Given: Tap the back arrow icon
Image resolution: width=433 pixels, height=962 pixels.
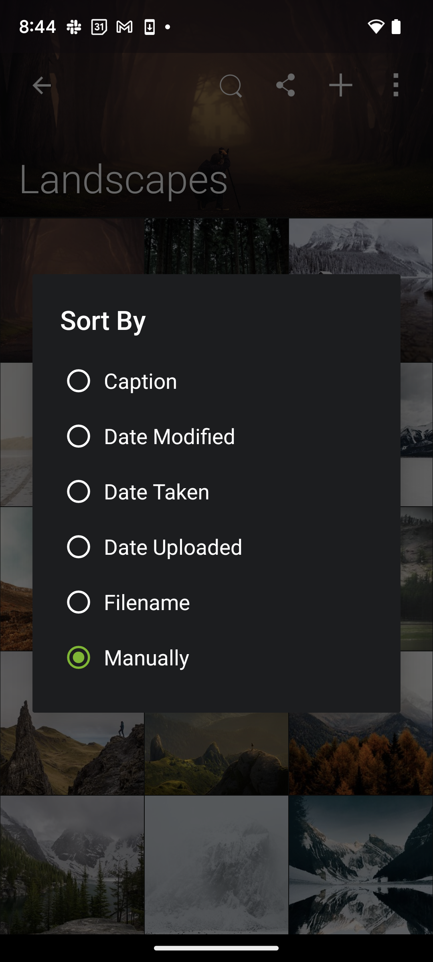Looking at the screenshot, I should (x=42, y=85).
